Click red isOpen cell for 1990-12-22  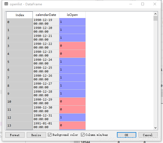pyautogui.click(x=72, y=46)
